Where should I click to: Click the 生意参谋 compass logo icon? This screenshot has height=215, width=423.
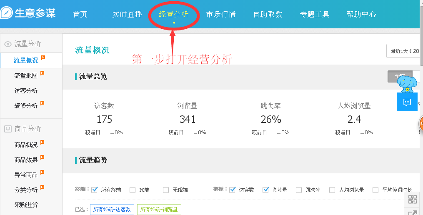click(6, 12)
